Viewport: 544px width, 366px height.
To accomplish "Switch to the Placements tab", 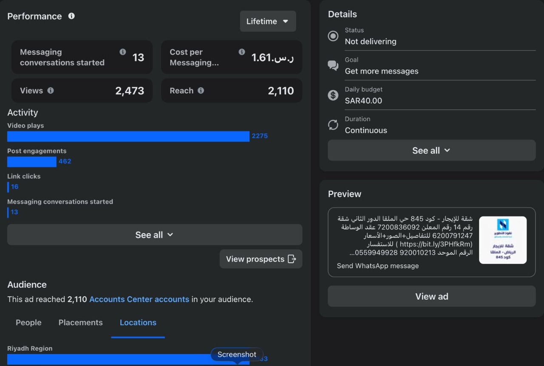I will coord(80,323).
